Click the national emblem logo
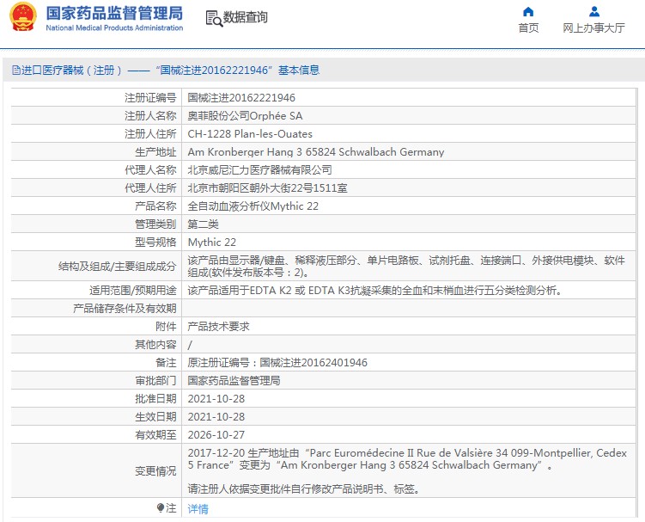Viewport: 645px width, 522px height. [x=23, y=17]
